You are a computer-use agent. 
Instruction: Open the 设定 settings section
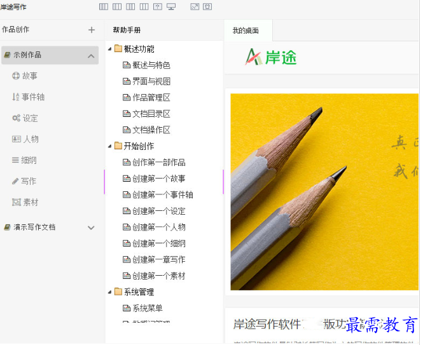(x=29, y=118)
